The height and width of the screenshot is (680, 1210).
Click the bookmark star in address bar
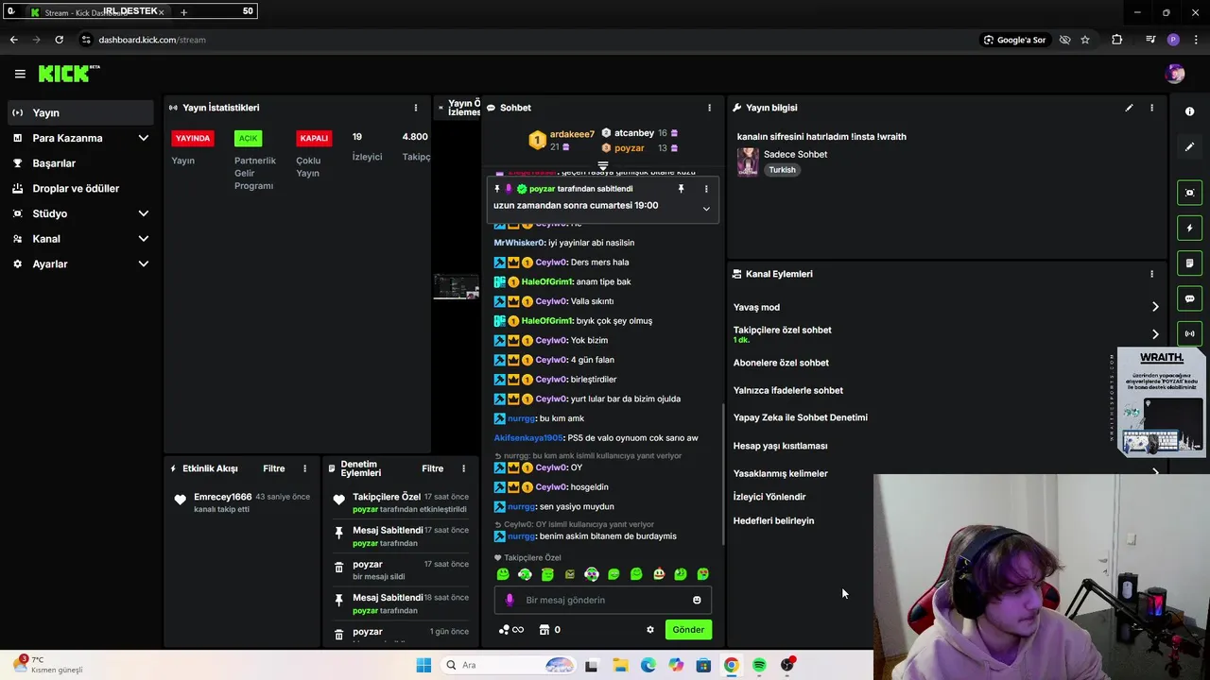pyautogui.click(x=1085, y=40)
